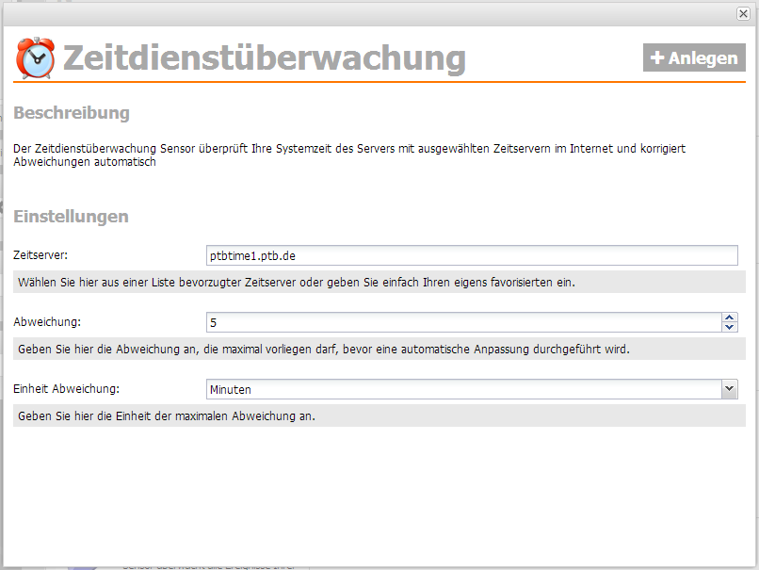Click the Zeitdienstüberwachung title text
759x570 pixels.
[x=264, y=58]
